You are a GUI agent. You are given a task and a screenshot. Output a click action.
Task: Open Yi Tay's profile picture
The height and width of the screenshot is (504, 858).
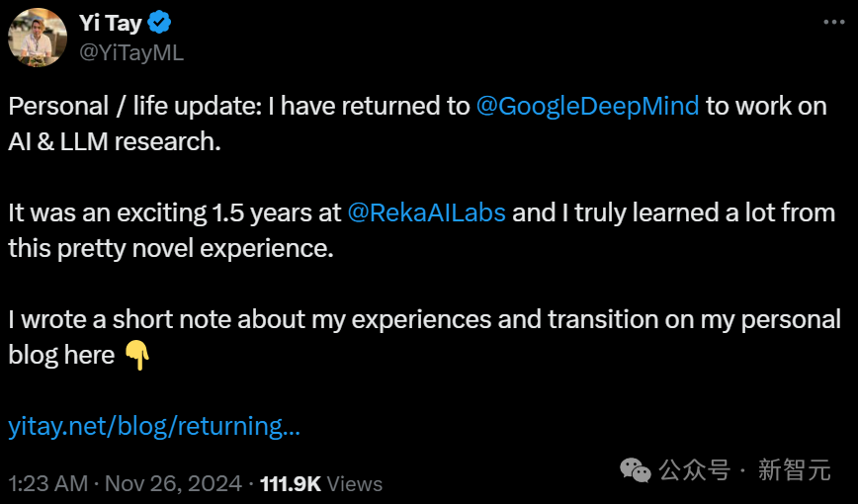click(38, 38)
